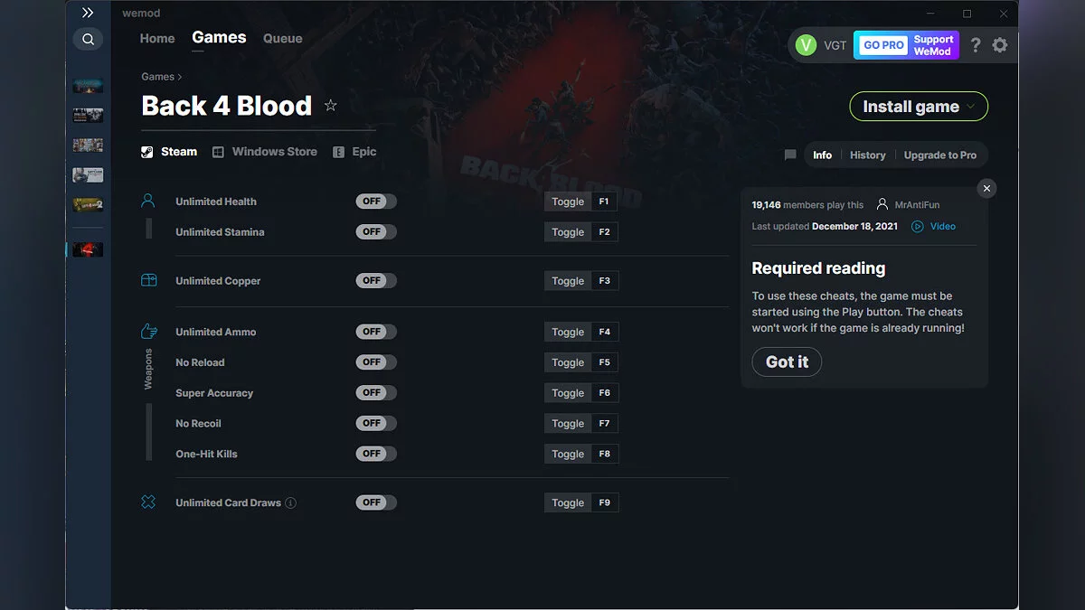Enable the No Recoil switch
The height and width of the screenshot is (610, 1085).
tap(375, 423)
